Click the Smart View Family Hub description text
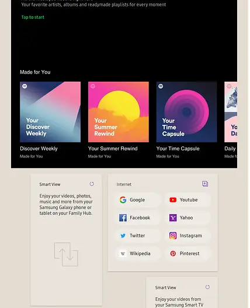Screen dimensions: 250x308 pos(66,205)
